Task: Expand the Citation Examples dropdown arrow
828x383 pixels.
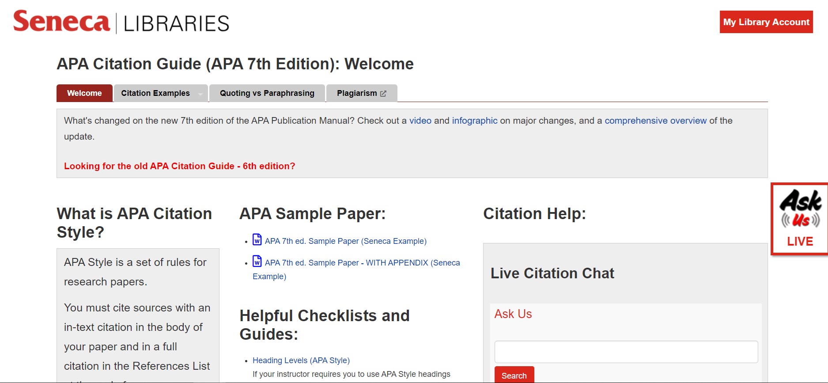Action: 200,94
